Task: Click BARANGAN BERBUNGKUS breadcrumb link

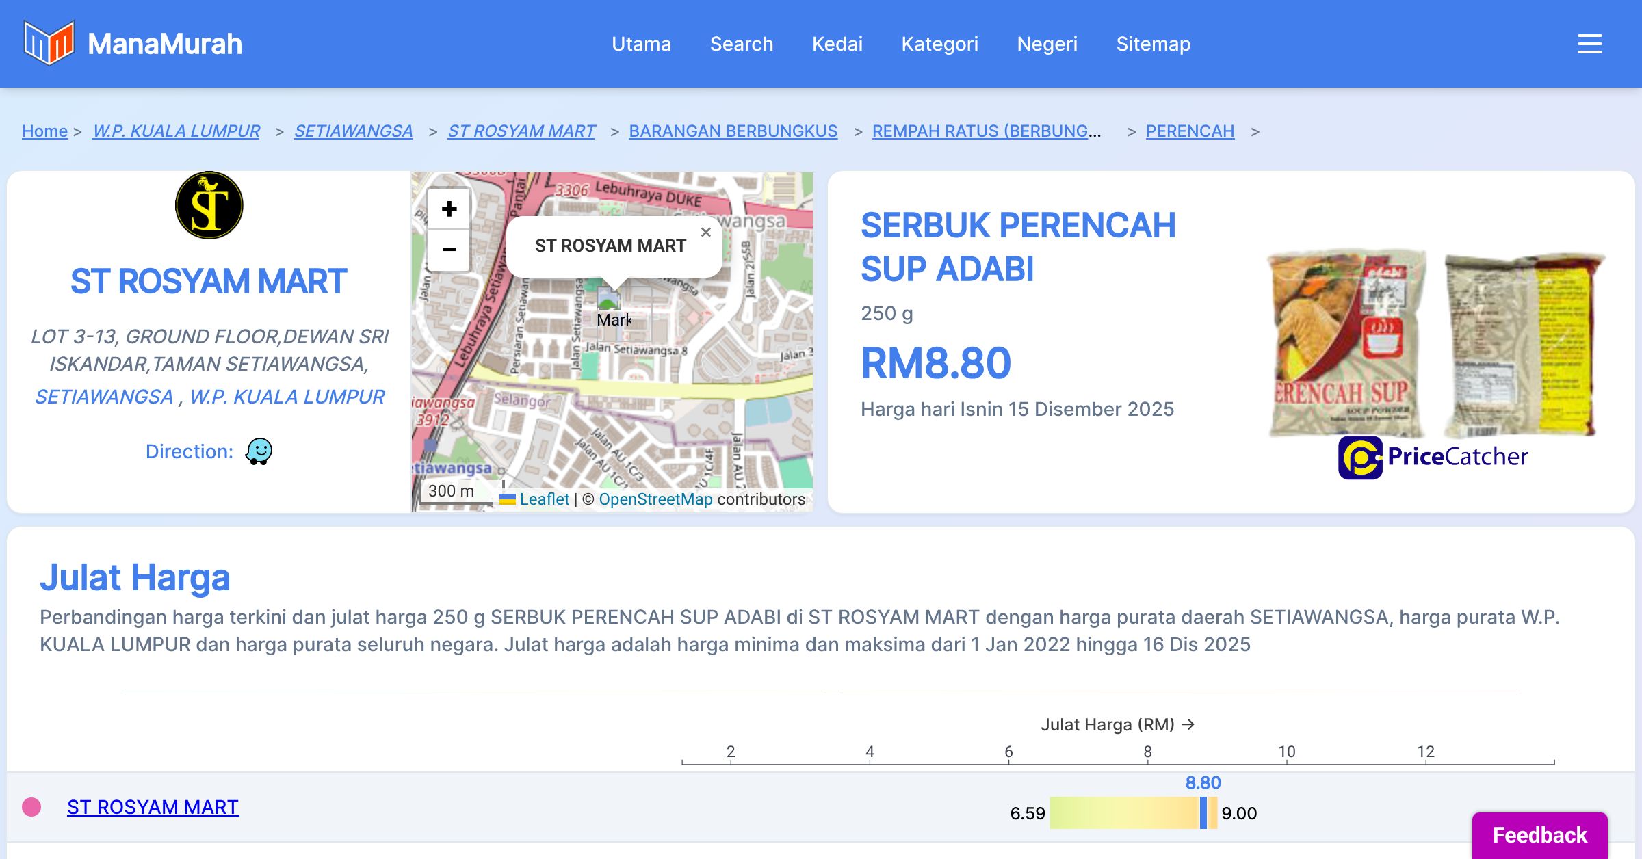Action: click(733, 131)
